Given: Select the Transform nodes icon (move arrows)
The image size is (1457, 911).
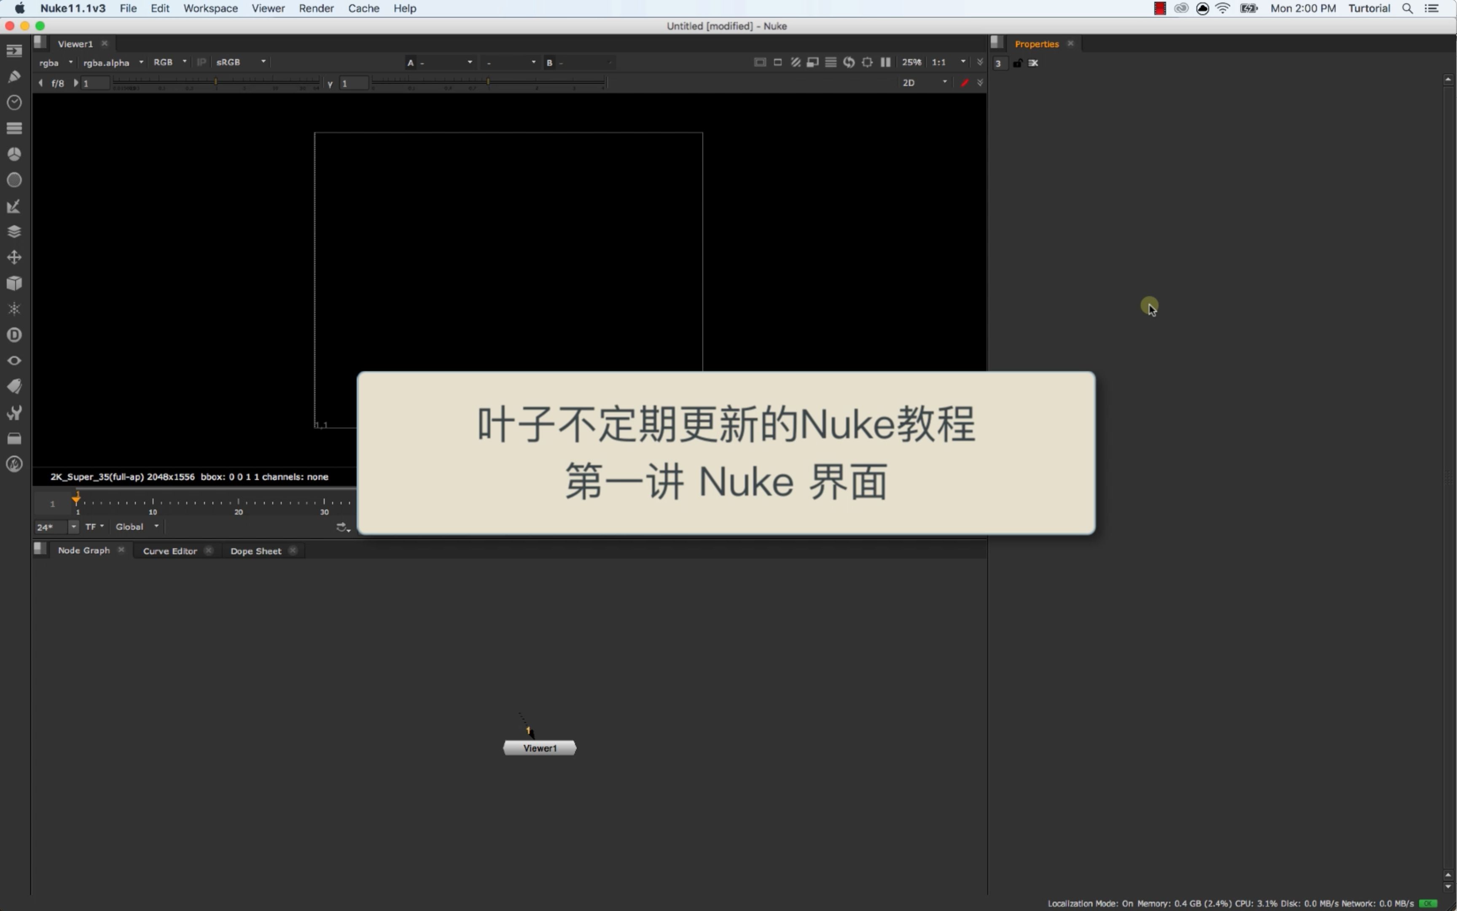Looking at the screenshot, I should (x=14, y=257).
